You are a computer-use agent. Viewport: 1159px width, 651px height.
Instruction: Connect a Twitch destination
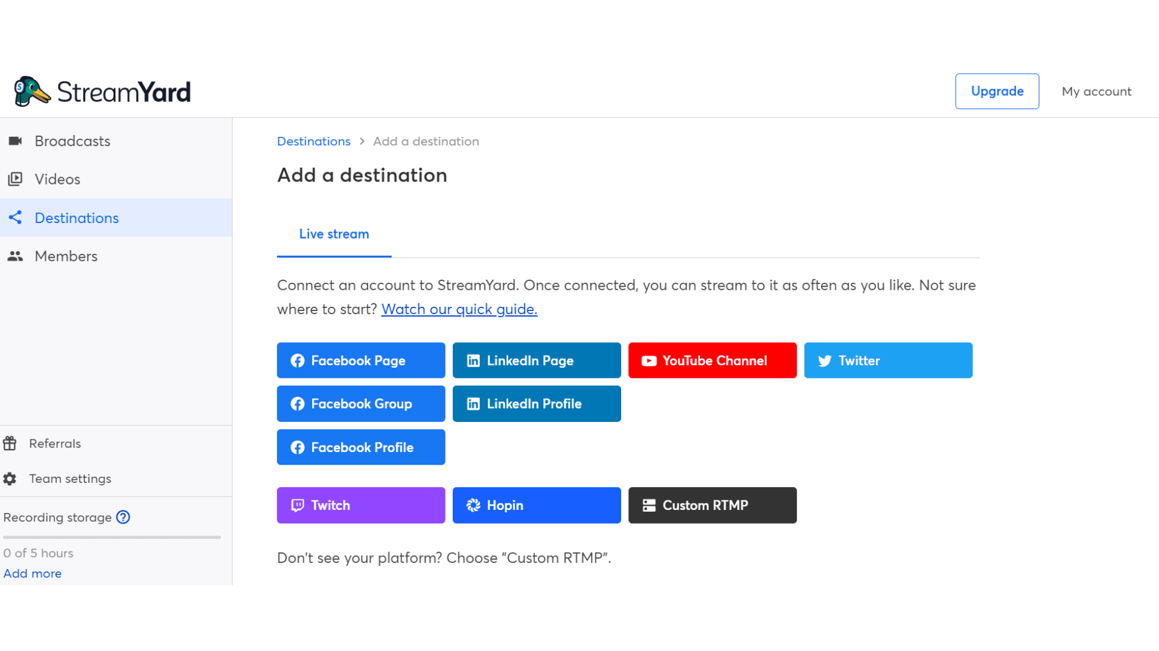(360, 505)
